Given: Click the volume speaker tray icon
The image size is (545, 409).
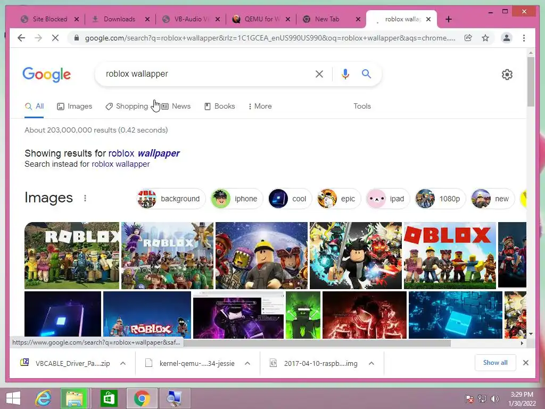Looking at the screenshot, I should 494,399.
